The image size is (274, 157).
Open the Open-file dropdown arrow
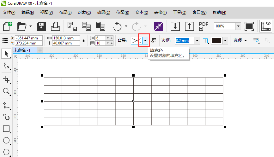(31, 26)
